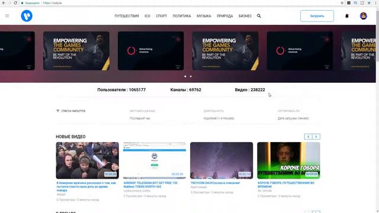
Task: Go forward with the browser arrow
Action: pos(9,3)
